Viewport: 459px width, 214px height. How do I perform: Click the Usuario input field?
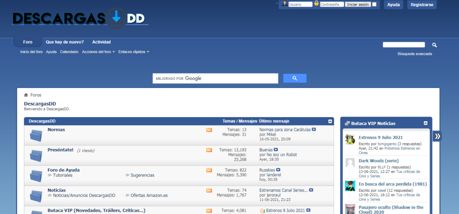[300, 4]
